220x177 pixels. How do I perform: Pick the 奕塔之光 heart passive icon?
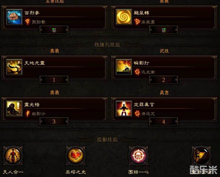76,155
